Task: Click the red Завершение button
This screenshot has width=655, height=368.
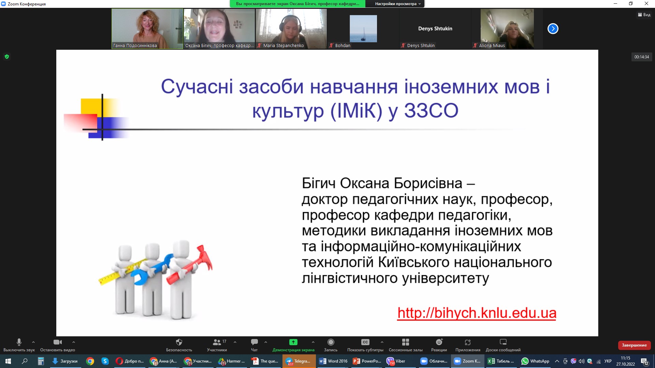Action: 634,345
